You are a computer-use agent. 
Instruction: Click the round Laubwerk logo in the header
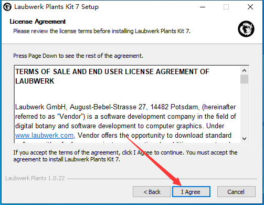coord(246,29)
